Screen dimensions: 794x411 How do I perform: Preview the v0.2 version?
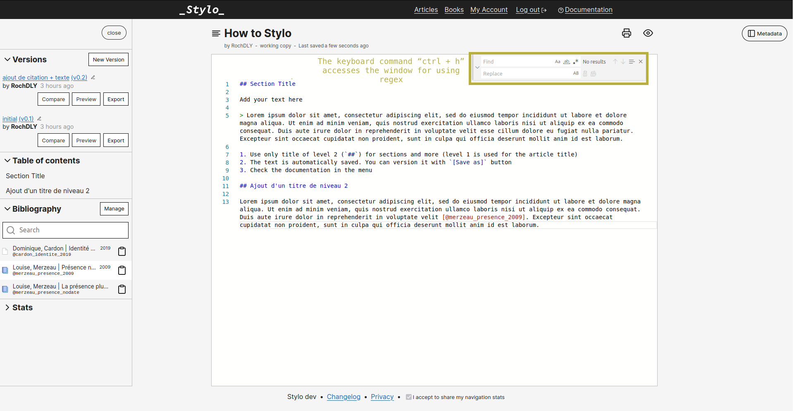86,99
